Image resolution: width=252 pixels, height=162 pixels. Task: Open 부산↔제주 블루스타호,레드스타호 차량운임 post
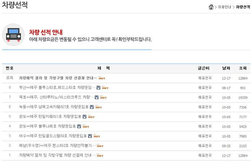[57, 87]
